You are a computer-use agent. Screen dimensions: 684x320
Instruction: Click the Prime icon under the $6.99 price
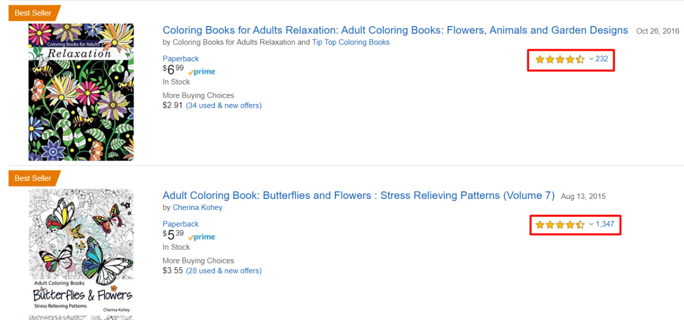coord(202,71)
